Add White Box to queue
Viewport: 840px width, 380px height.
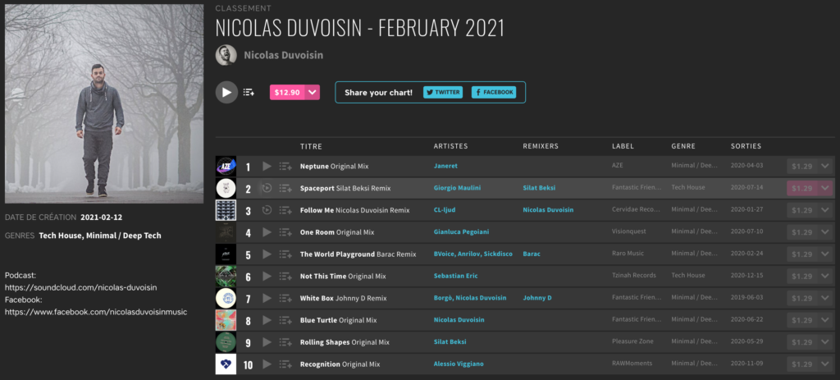285,299
